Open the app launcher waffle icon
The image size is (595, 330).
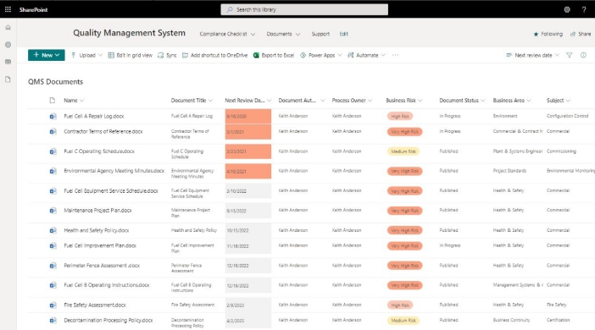pos(8,9)
